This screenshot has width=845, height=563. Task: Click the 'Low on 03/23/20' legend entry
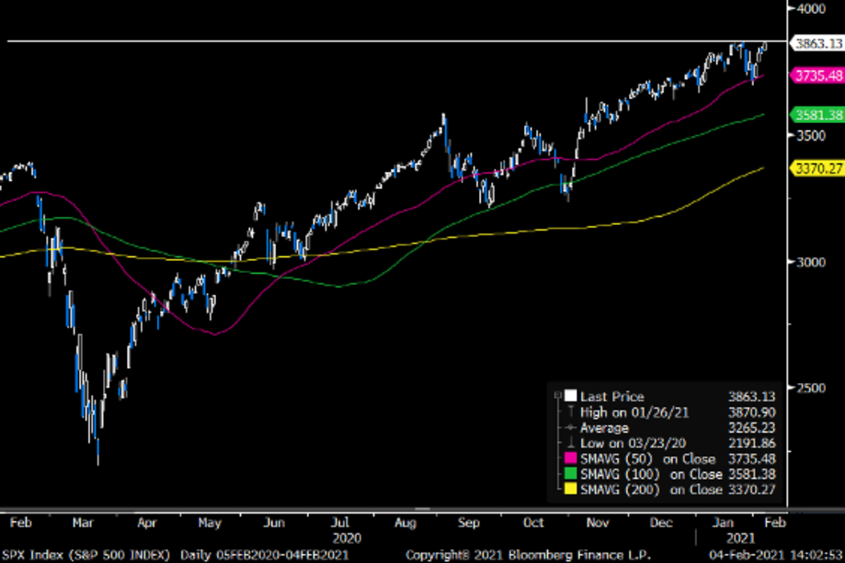click(624, 443)
